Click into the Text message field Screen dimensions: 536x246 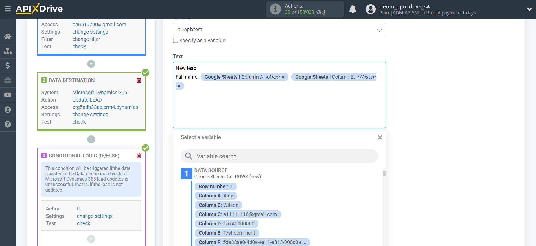point(279,95)
